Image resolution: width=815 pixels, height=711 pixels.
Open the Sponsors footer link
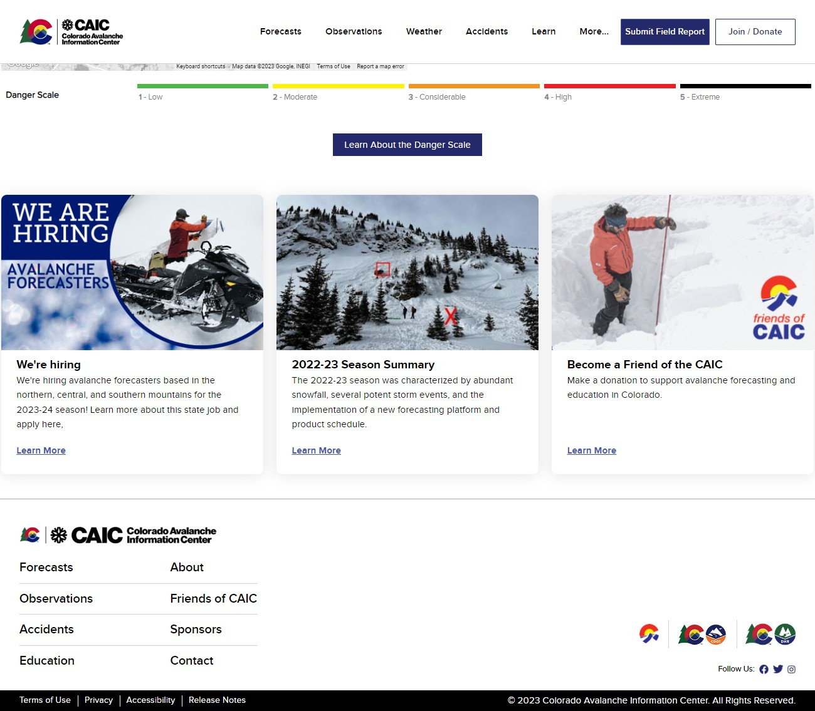pyautogui.click(x=196, y=630)
